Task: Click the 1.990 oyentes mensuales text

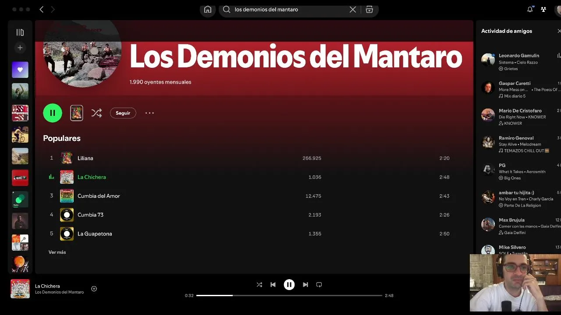Action: point(160,82)
